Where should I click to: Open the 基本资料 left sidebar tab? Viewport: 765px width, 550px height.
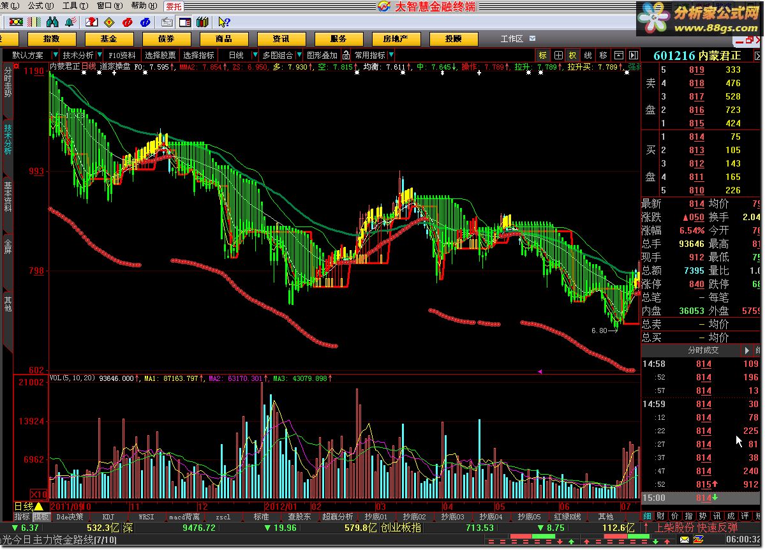click(7, 197)
